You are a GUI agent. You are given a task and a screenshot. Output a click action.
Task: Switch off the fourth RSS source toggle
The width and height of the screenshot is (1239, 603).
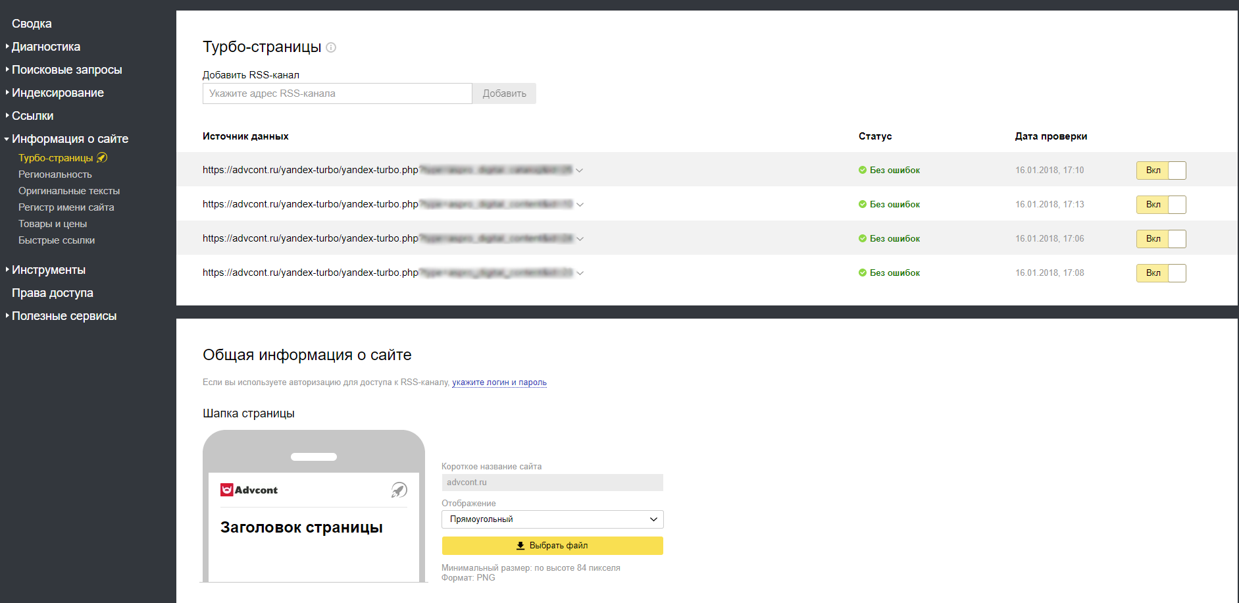(x=1161, y=273)
